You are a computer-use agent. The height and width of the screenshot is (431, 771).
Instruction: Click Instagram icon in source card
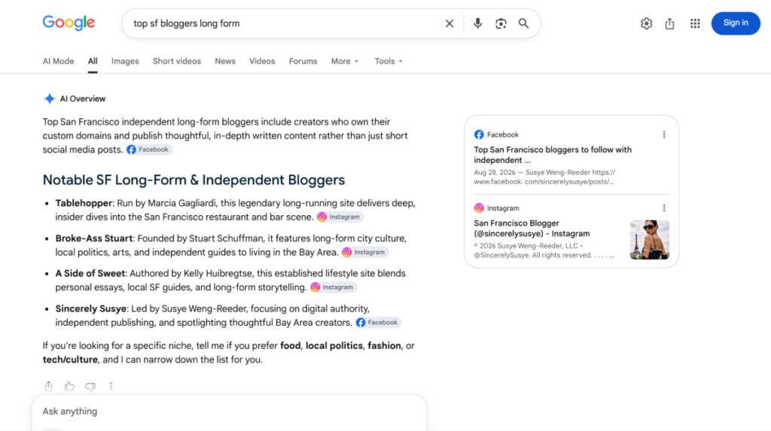(x=479, y=208)
